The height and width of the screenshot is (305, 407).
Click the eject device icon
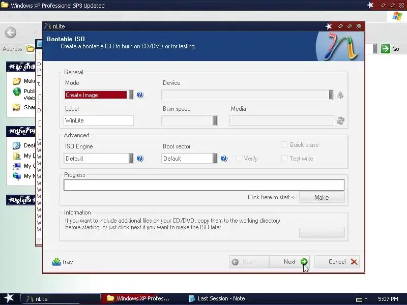point(340,95)
